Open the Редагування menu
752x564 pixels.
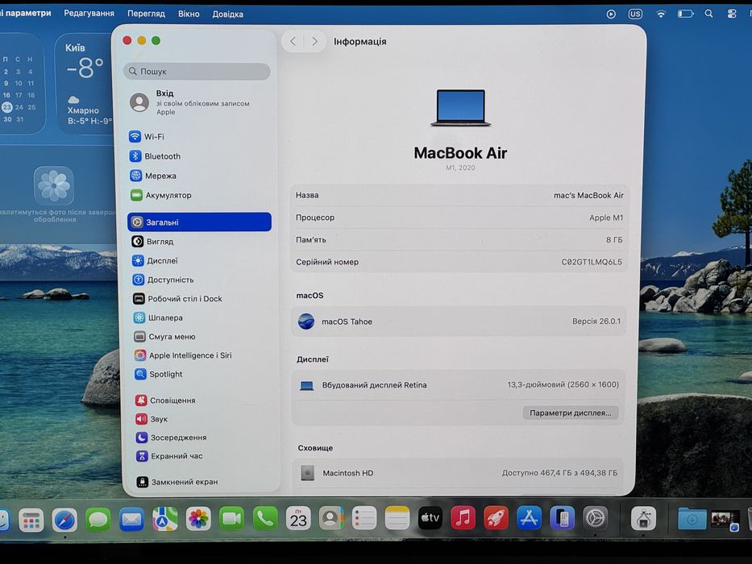(89, 14)
